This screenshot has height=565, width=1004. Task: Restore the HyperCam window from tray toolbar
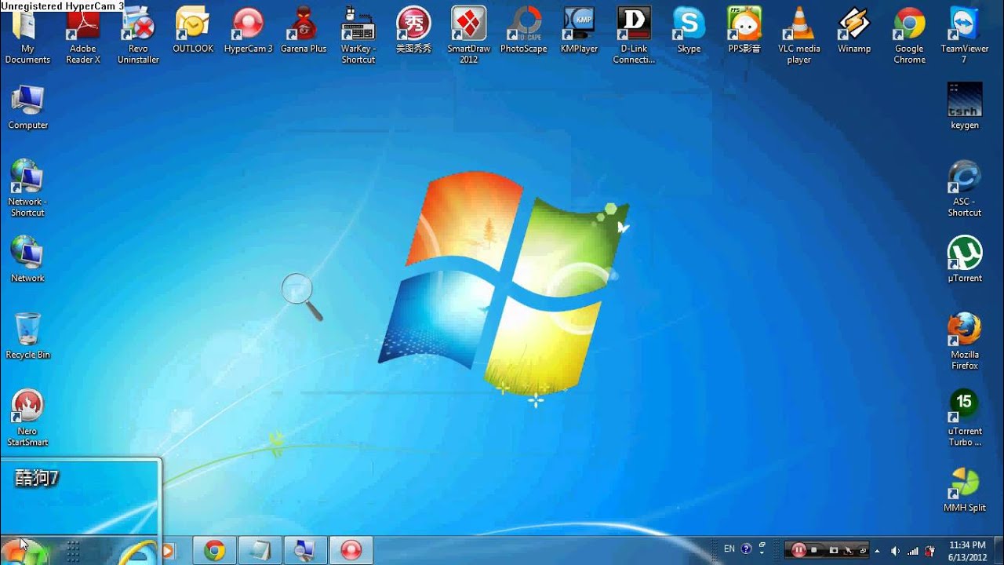tap(863, 550)
